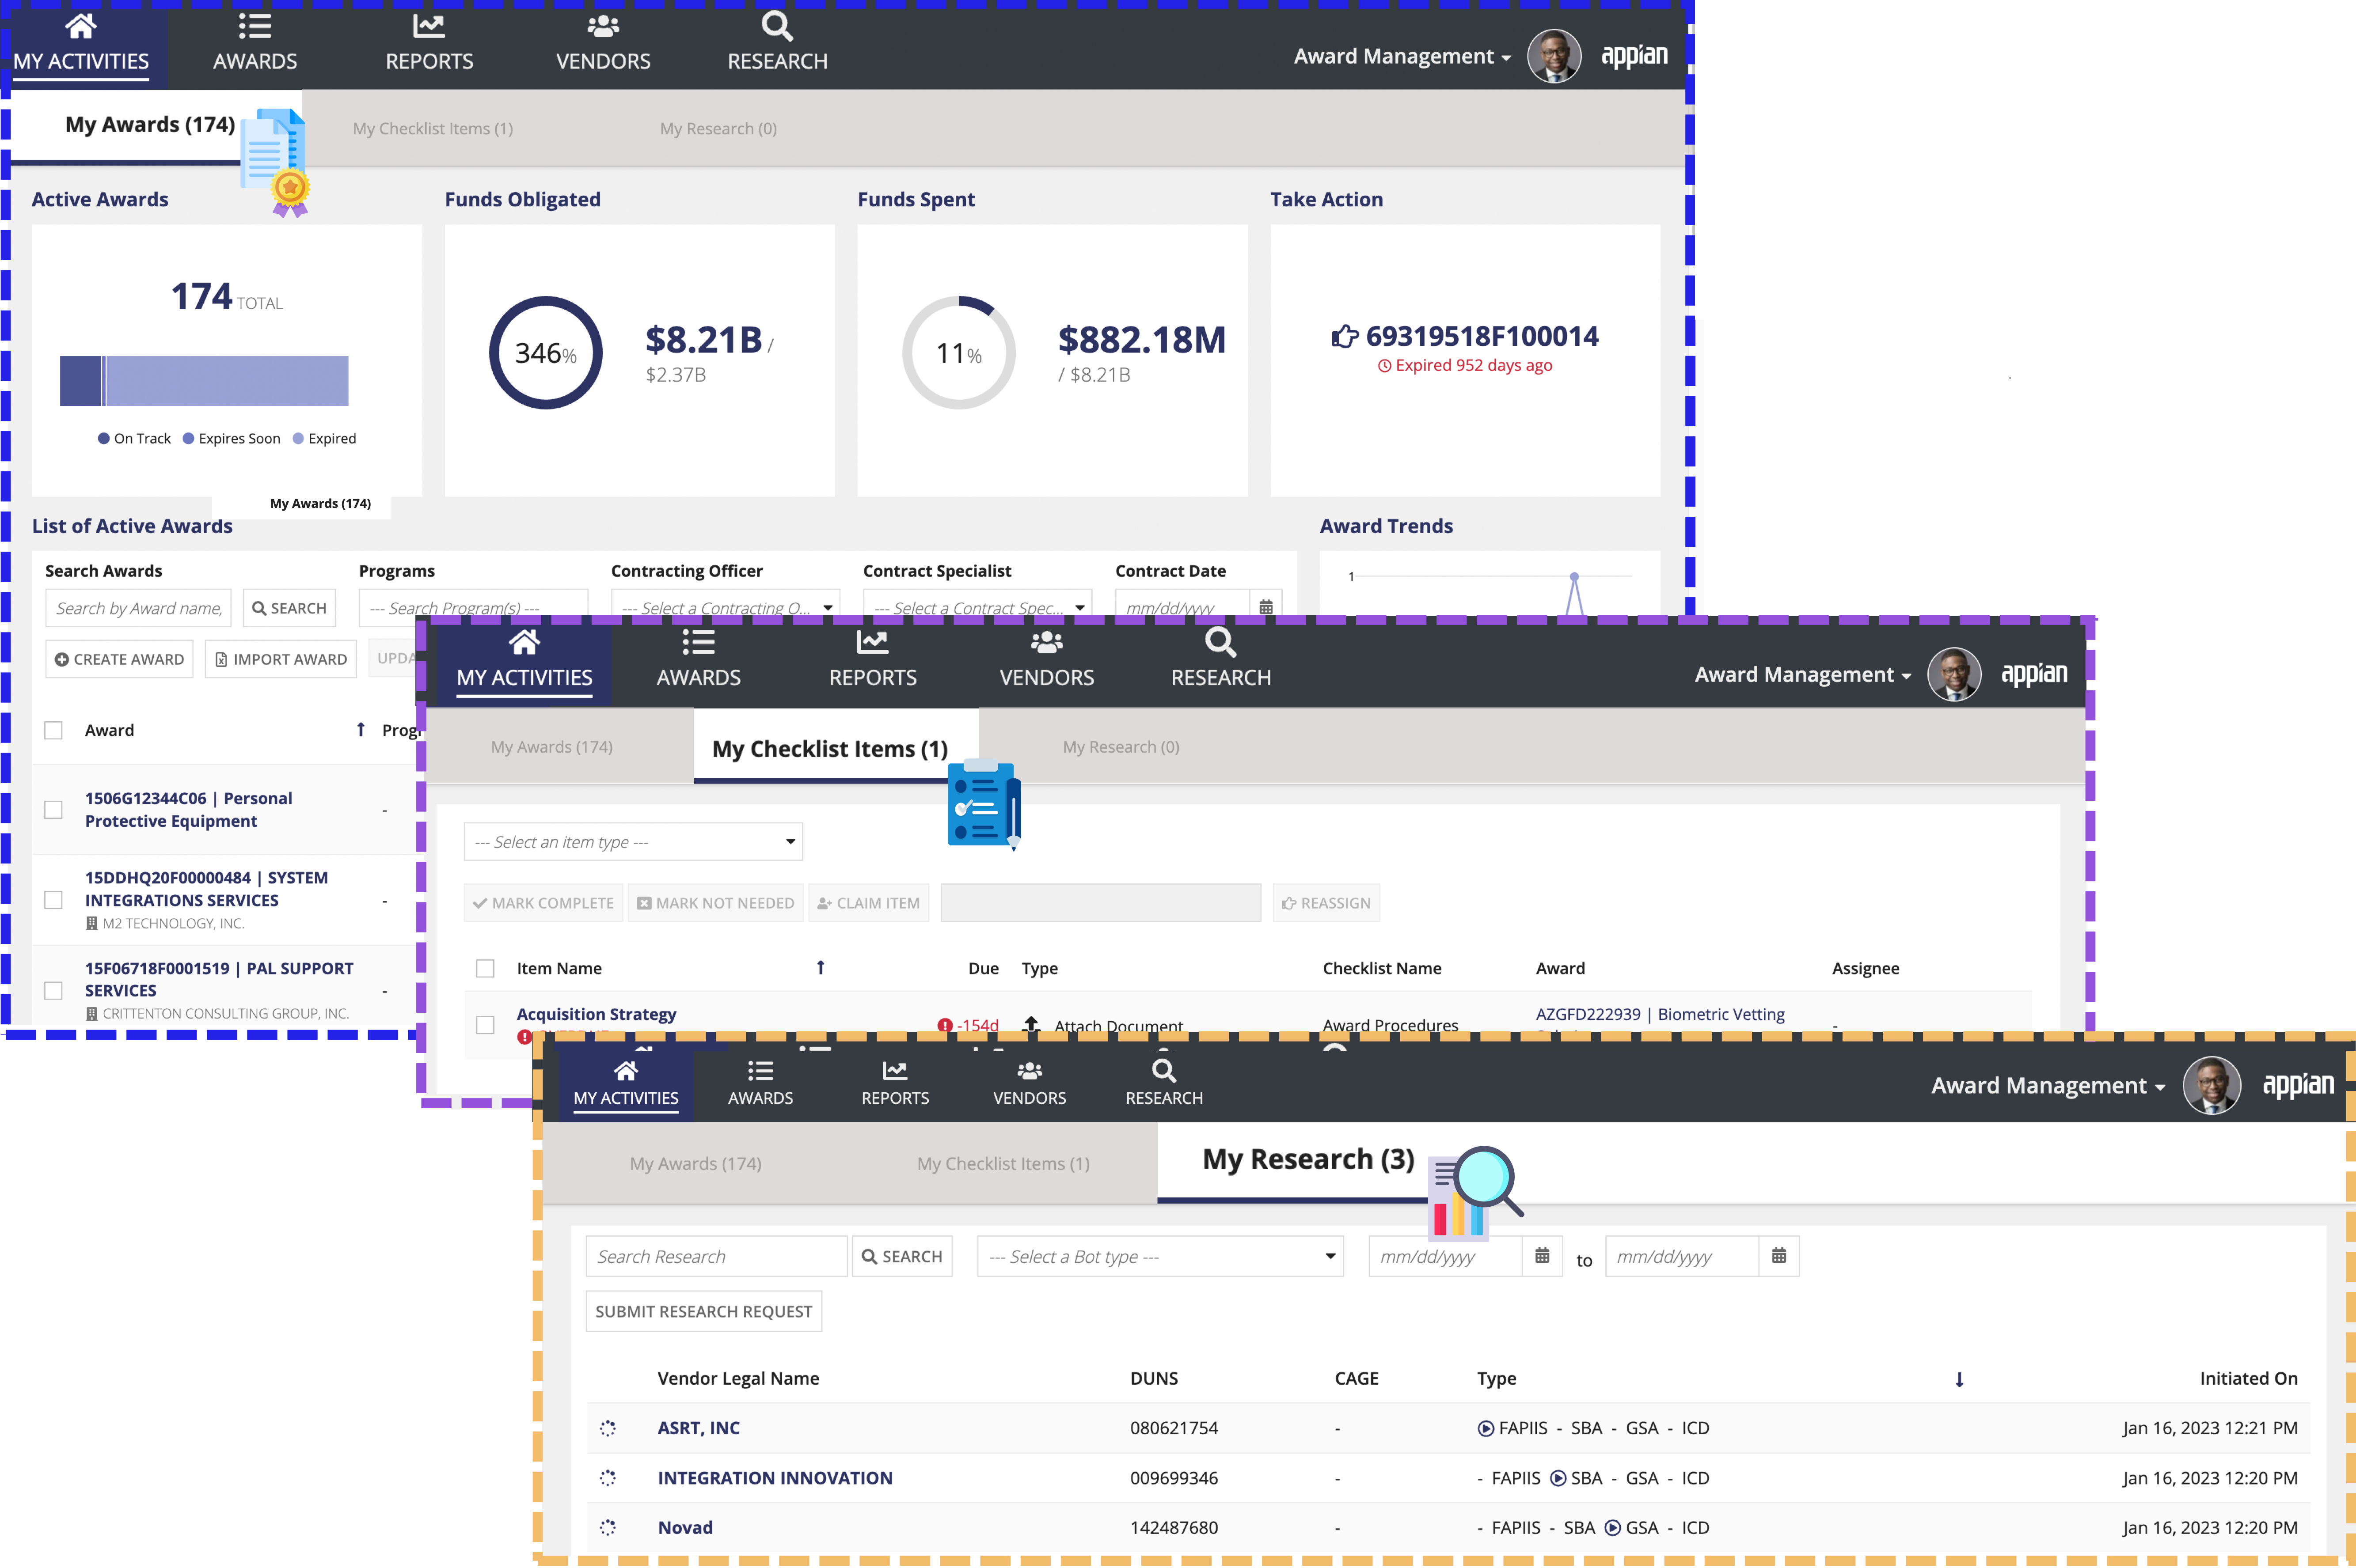The width and height of the screenshot is (2356, 1568).
Task: Open award link 69319518F100014
Action: [x=1482, y=336]
